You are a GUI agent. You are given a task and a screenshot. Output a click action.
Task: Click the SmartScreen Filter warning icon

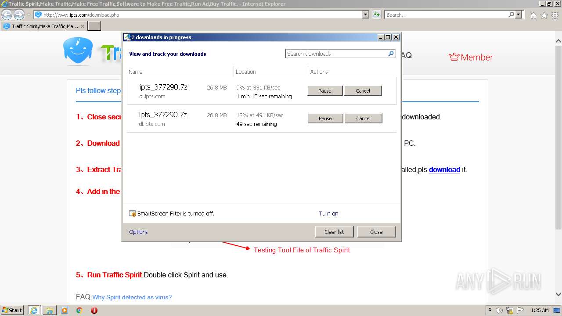pos(133,214)
